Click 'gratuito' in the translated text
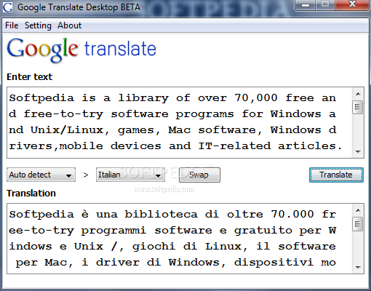This screenshot has height=291, width=371. pyautogui.click(x=263, y=231)
